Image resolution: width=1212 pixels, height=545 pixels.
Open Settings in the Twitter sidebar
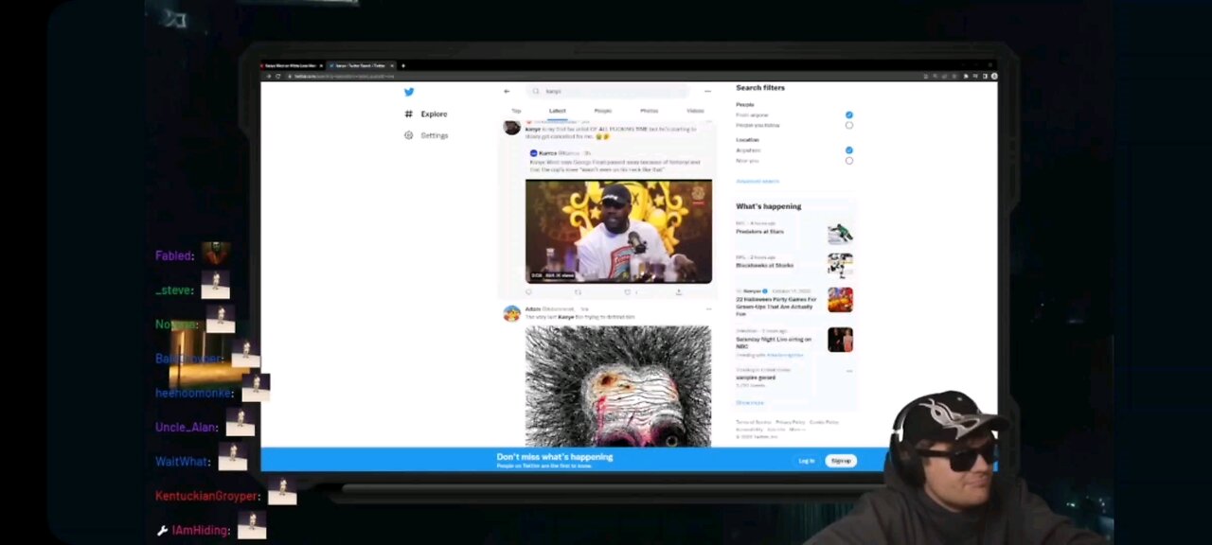point(426,135)
